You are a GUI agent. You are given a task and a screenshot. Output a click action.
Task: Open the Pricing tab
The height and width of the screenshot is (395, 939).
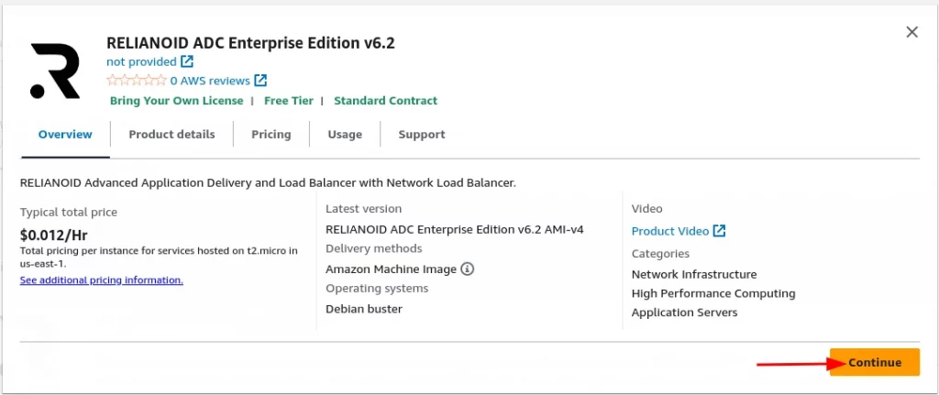pyautogui.click(x=271, y=135)
